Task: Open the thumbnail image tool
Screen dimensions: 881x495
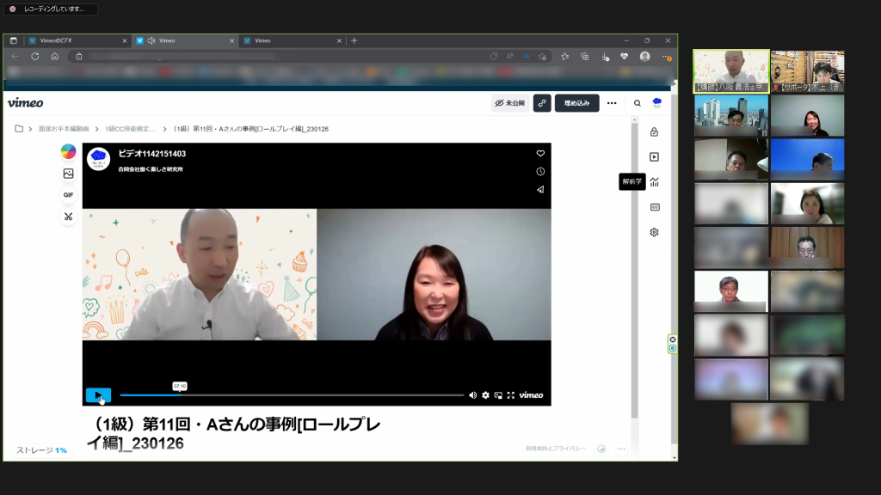Action: tap(68, 174)
